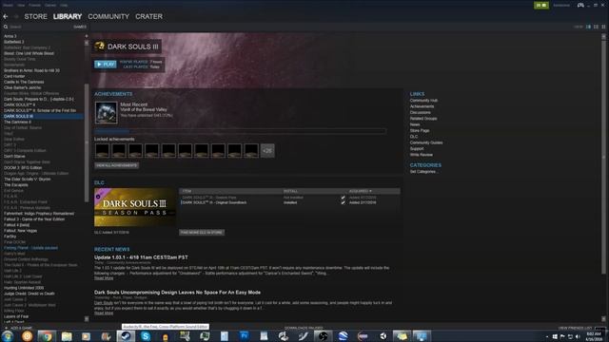Click the library search magnifier icon
The height and width of the screenshot is (342, 609).
coord(6,27)
